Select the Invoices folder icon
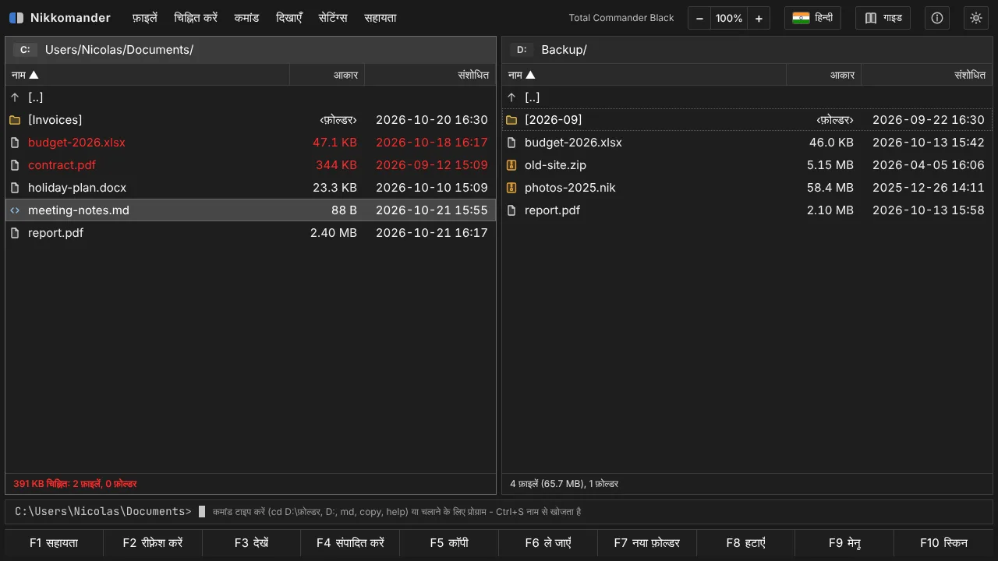The width and height of the screenshot is (998, 561). click(x=15, y=120)
